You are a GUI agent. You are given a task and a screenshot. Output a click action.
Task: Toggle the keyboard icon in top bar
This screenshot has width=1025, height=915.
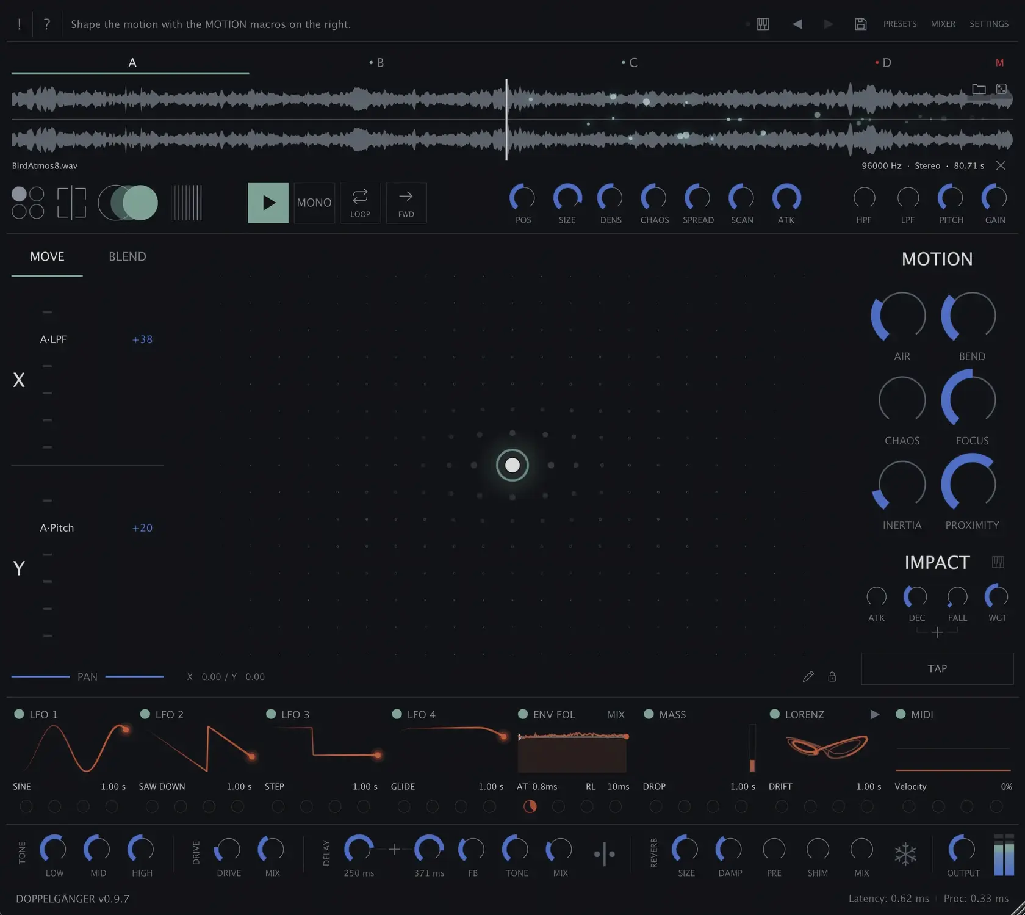(763, 24)
